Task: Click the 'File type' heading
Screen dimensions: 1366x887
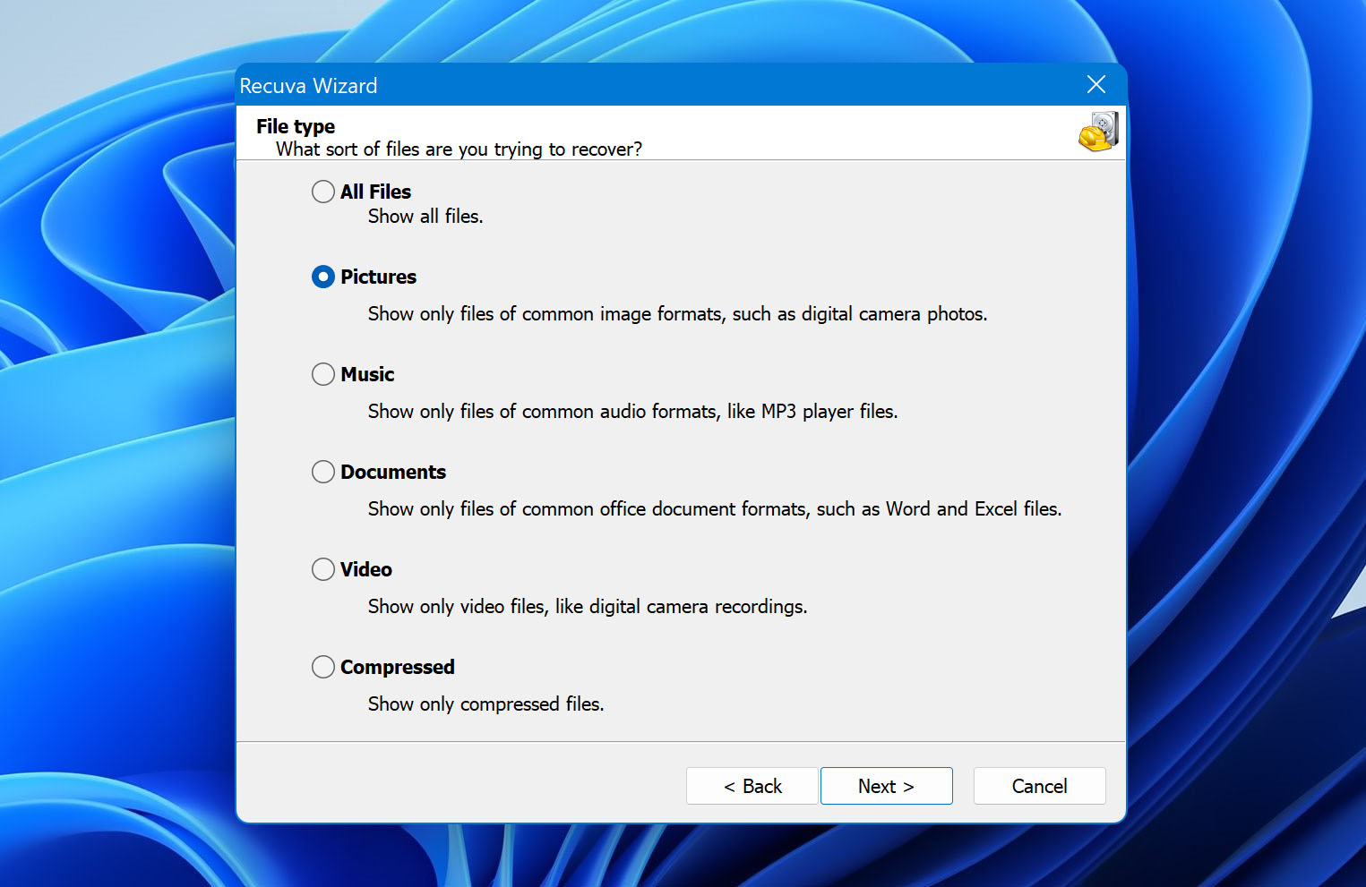Action: coord(296,126)
